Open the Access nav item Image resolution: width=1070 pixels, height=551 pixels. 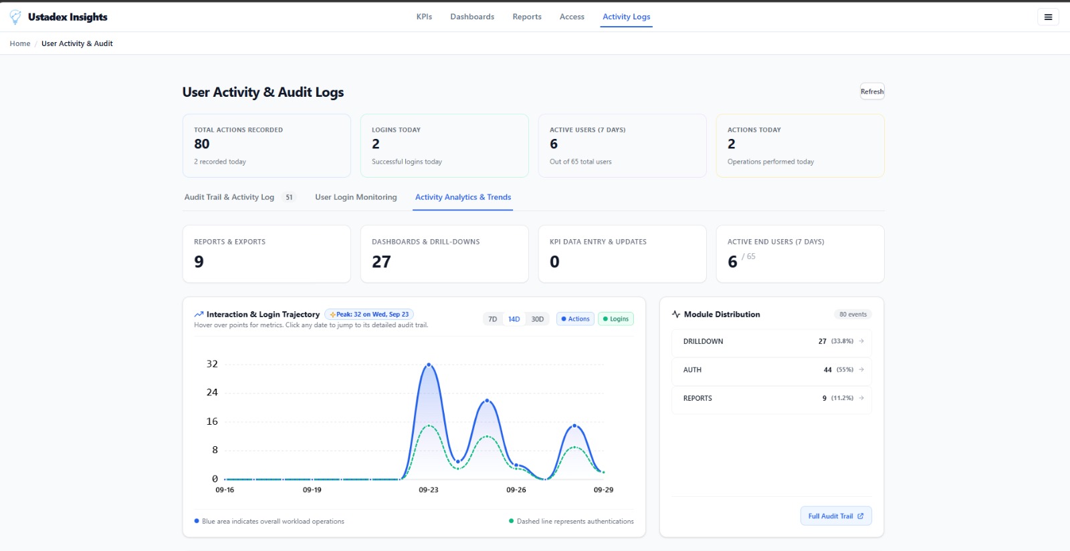(572, 17)
